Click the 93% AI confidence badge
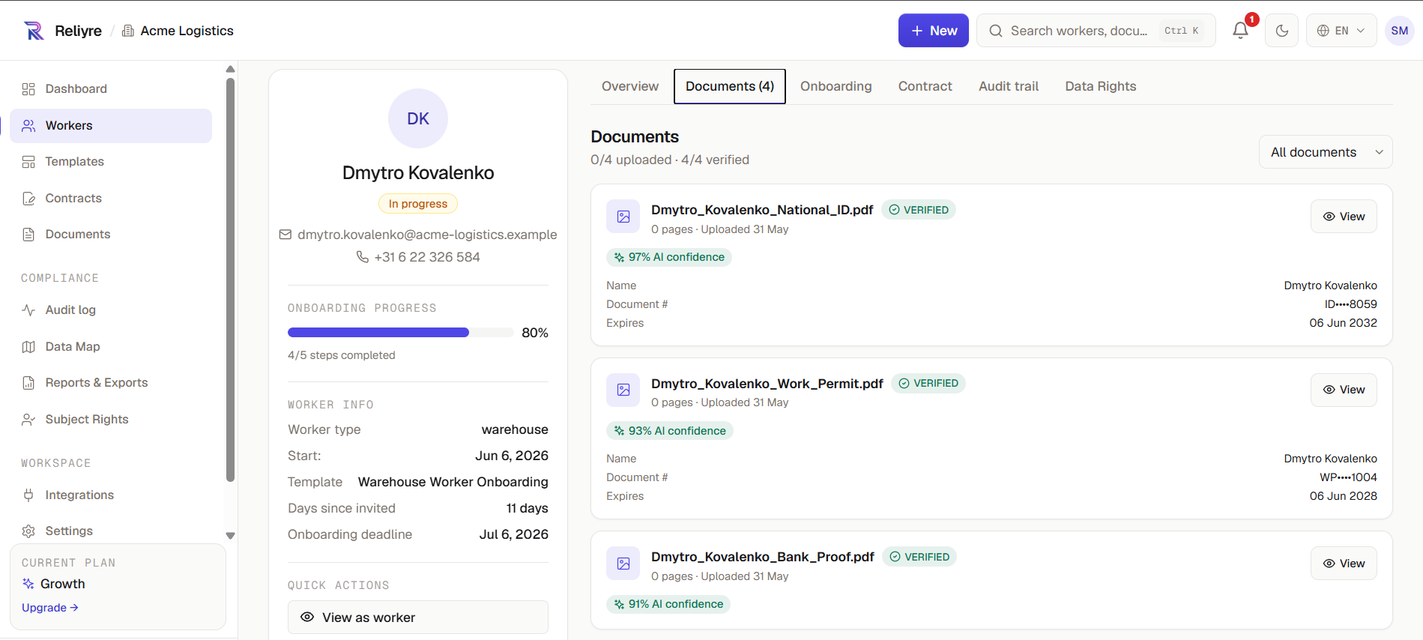The height and width of the screenshot is (640, 1423). click(x=670, y=431)
